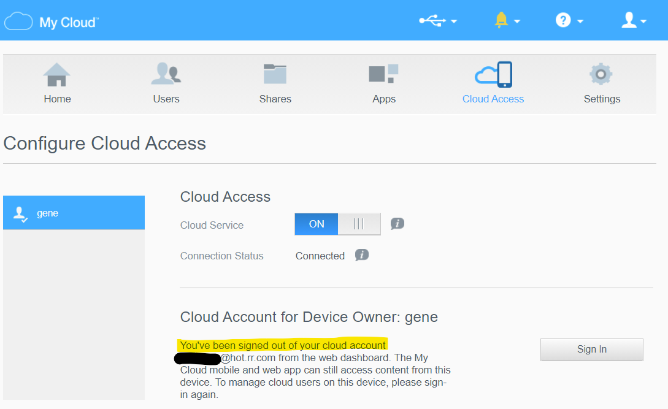Open the Users tab

(x=166, y=84)
